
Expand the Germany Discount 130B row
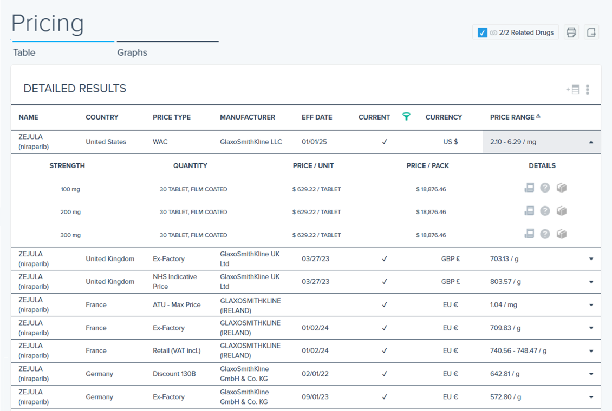coord(591,374)
